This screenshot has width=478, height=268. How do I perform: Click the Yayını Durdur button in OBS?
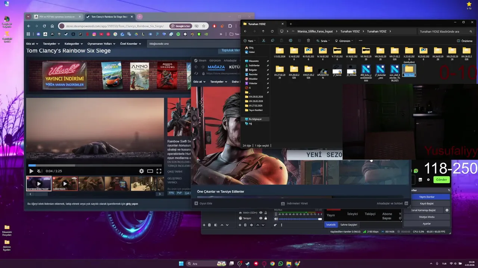tap(426, 197)
